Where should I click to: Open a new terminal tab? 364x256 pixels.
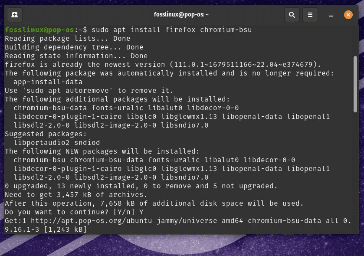tap(15, 15)
